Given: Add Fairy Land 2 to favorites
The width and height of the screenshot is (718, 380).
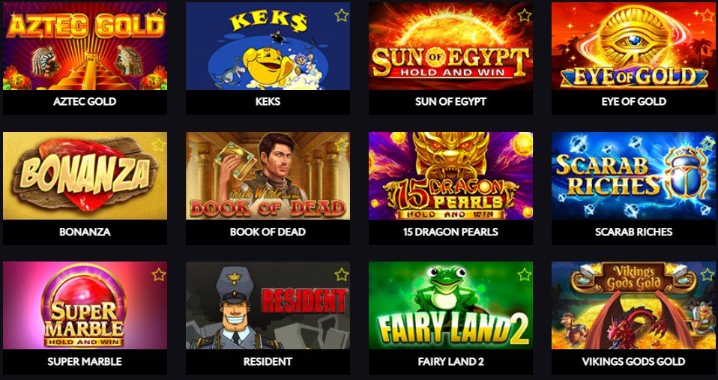Looking at the screenshot, I should pyautogui.click(x=525, y=274).
